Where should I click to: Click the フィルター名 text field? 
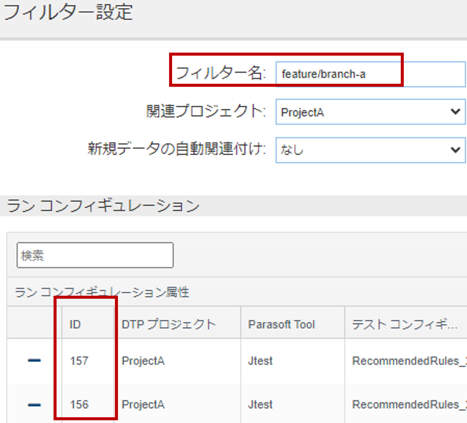pos(370,74)
